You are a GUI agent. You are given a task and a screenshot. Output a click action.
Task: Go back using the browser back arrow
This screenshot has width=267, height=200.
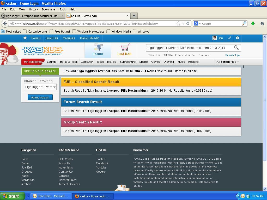[x=5, y=23]
